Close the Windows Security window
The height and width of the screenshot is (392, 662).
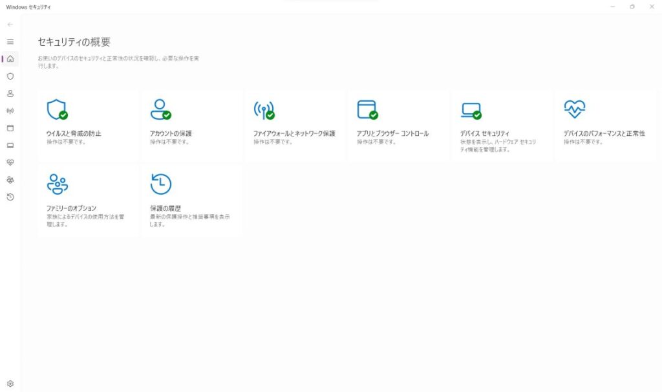point(652,6)
